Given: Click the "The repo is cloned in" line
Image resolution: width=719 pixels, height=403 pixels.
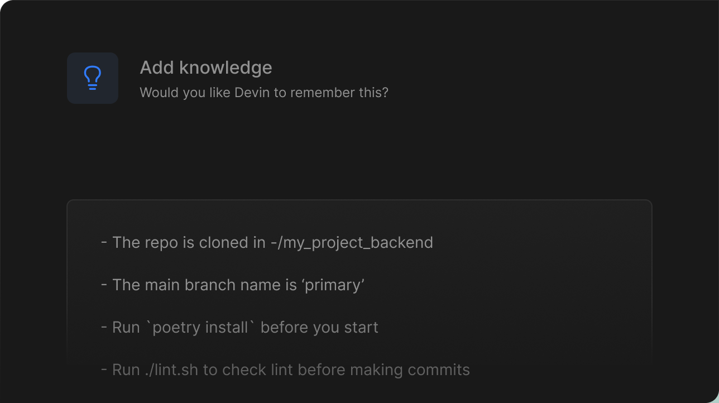Looking at the screenshot, I should click(x=189, y=243).
